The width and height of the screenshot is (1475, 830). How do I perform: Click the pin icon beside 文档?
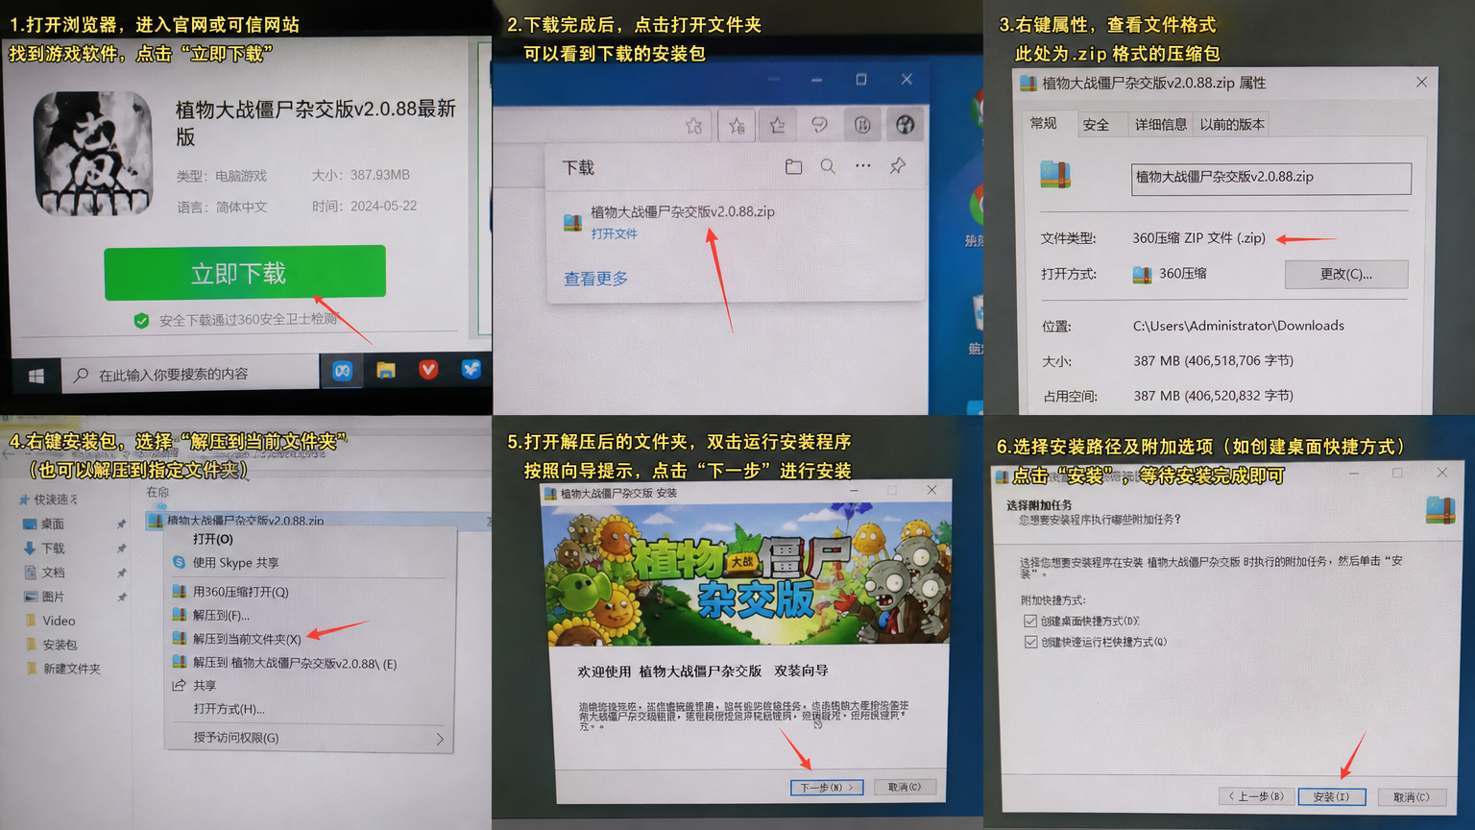(x=121, y=573)
